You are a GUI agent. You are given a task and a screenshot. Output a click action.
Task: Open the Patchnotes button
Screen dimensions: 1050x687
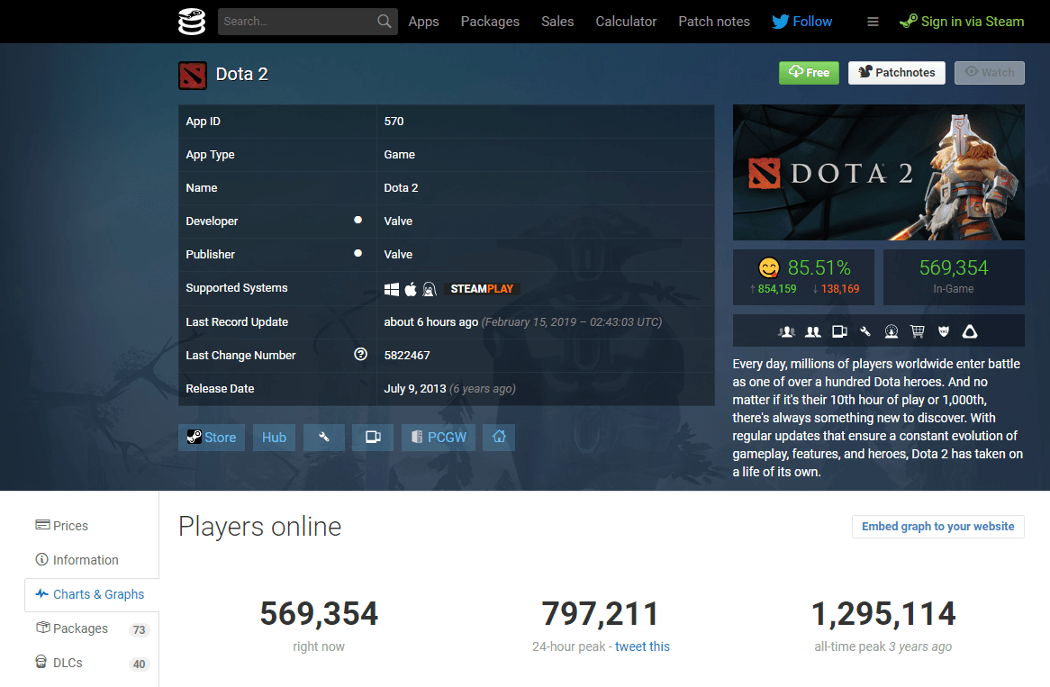point(897,72)
